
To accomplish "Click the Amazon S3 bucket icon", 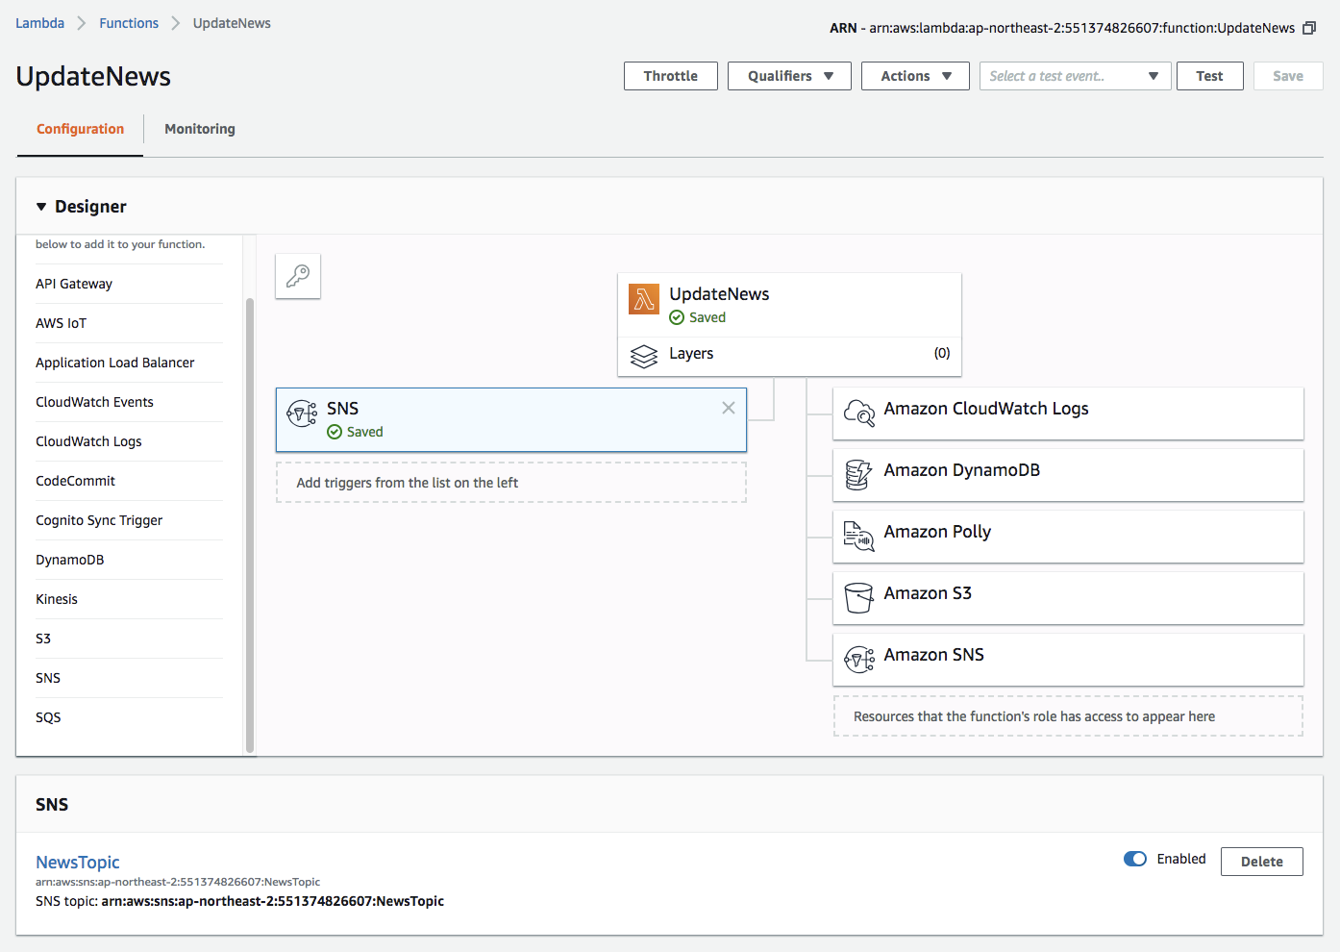I will [858, 598].
